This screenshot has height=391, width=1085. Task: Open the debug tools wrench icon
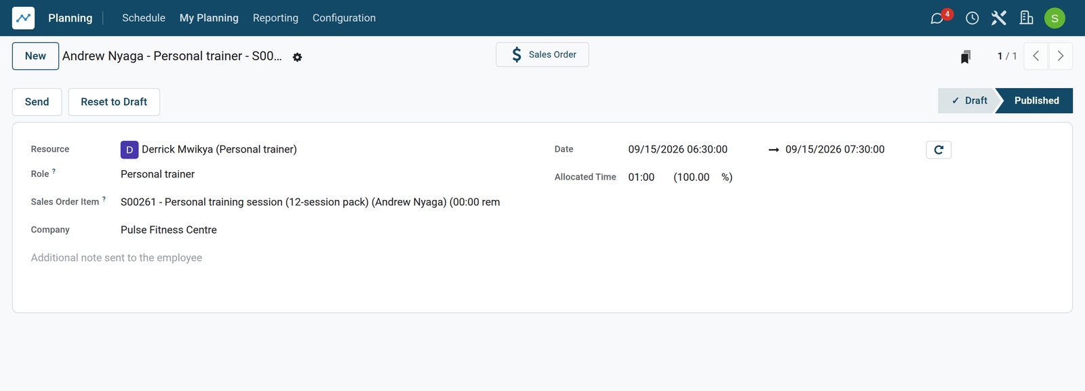pyautogui.click(x=999, y=18)
